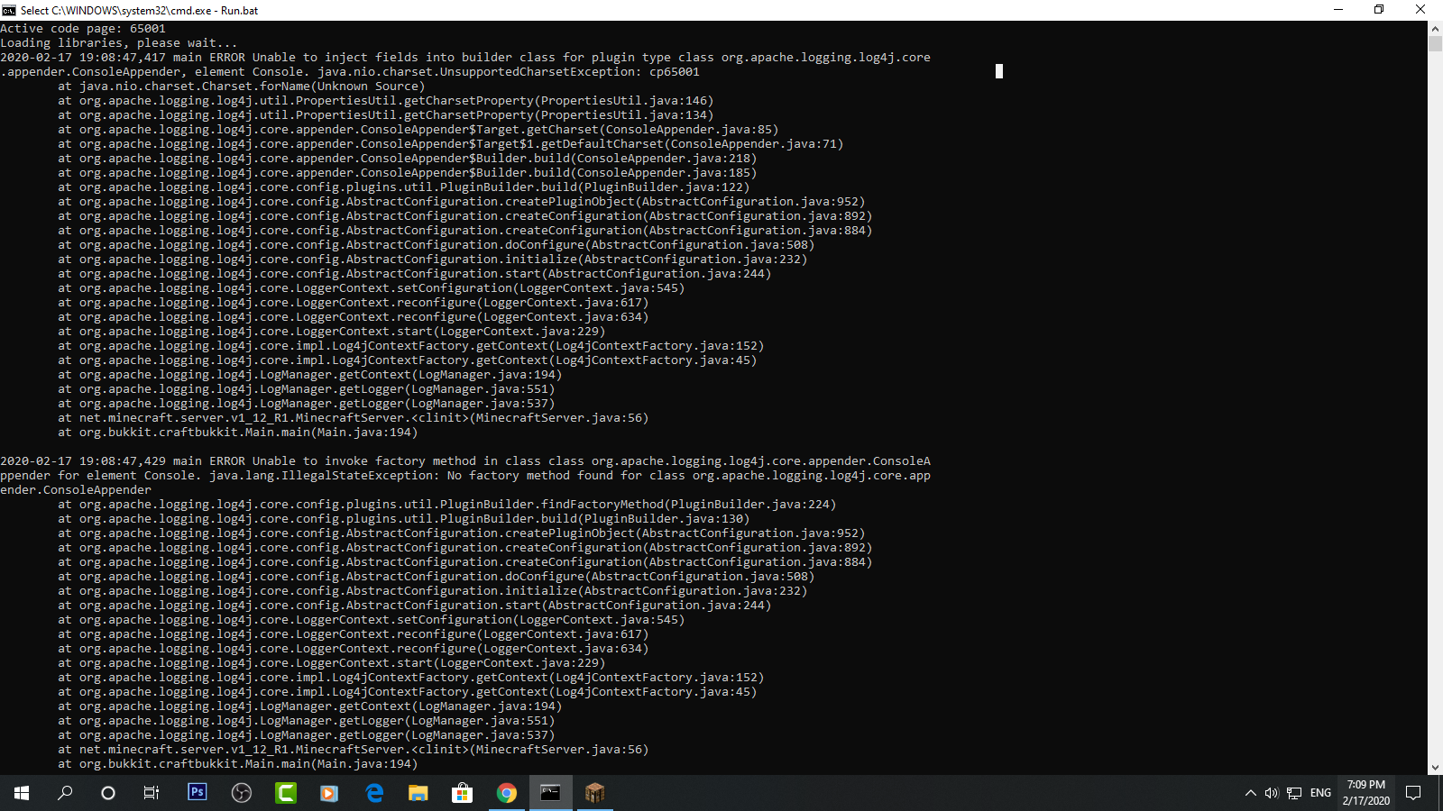
Task: Launch Photoshop from the taskbar
Action: (197, 793)
